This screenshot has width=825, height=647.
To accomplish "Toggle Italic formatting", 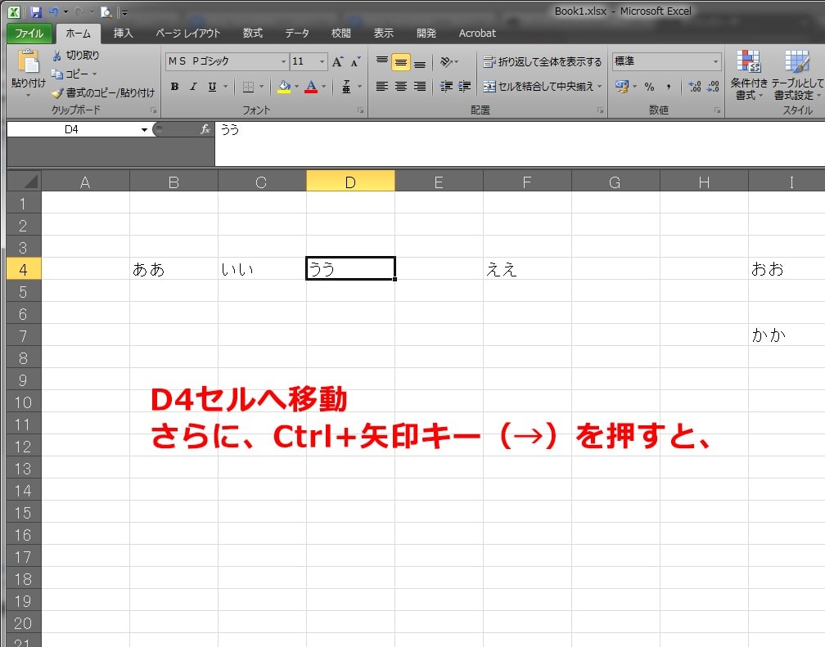I will [x=192, y=87].
